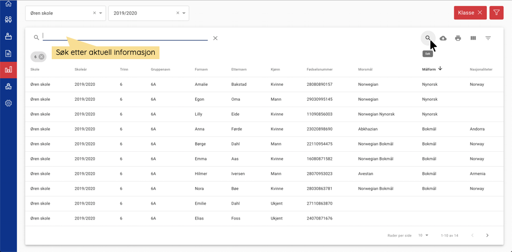The width and height of the screenshot is (512, 252).
Task: Sort by the Målform column header
Action: (429, 69)
